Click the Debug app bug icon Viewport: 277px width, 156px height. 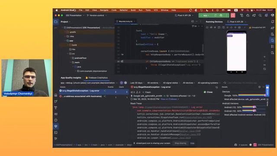tap(221, 16)
